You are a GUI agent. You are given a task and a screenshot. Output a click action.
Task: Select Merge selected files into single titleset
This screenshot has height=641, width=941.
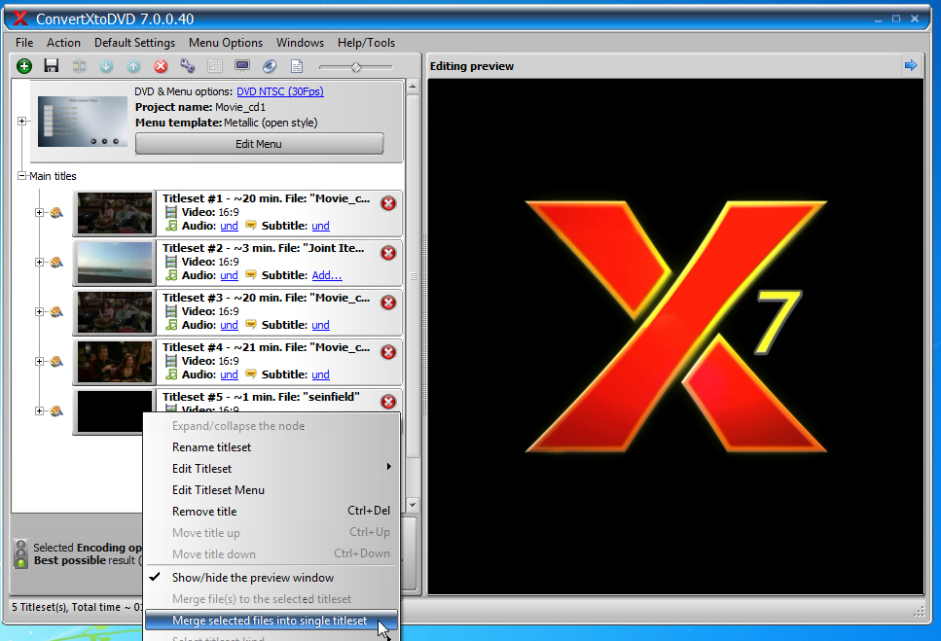tap(271, 621)
